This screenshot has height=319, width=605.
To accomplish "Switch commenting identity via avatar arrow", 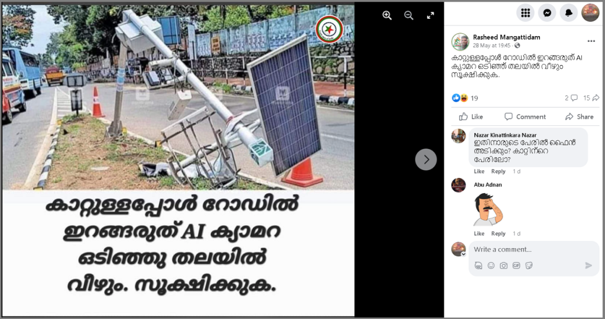I will coord(463,254).
